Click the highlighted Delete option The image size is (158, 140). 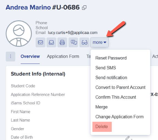click(x=102, y=127)
